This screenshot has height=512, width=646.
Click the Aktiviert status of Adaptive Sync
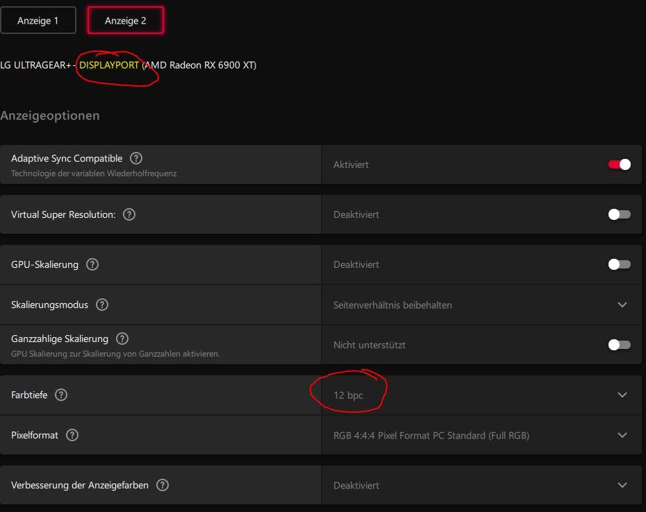pyautogui.click(x=351, y=164)
